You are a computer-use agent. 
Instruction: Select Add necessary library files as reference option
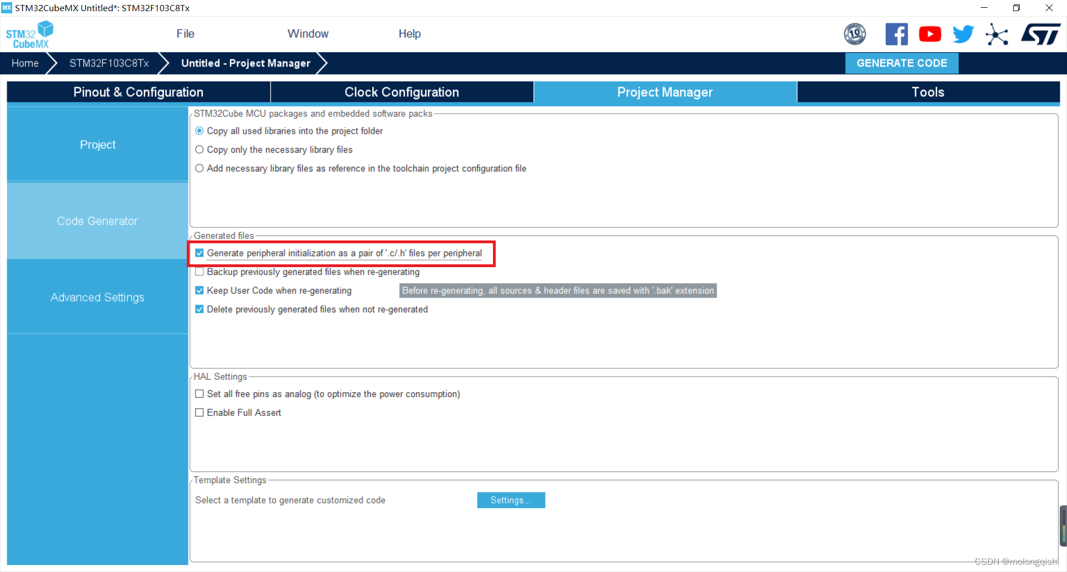pyautogui.click(x=200, y=168)
